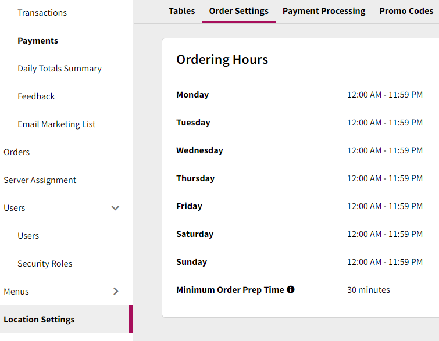
Task: Open Email Marketing List
Action: point(56,124)
